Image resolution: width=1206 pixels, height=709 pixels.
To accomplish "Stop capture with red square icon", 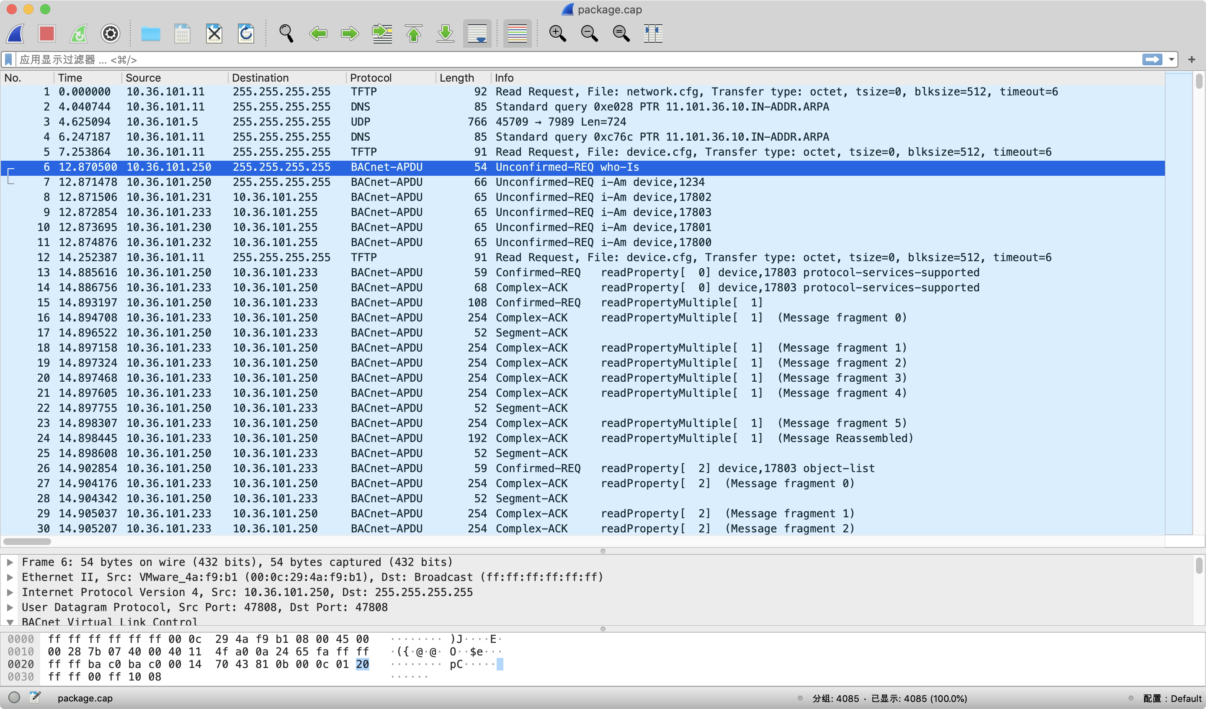I will 47,33.
